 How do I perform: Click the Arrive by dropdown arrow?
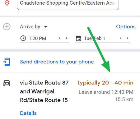click(x=46, y=27)
